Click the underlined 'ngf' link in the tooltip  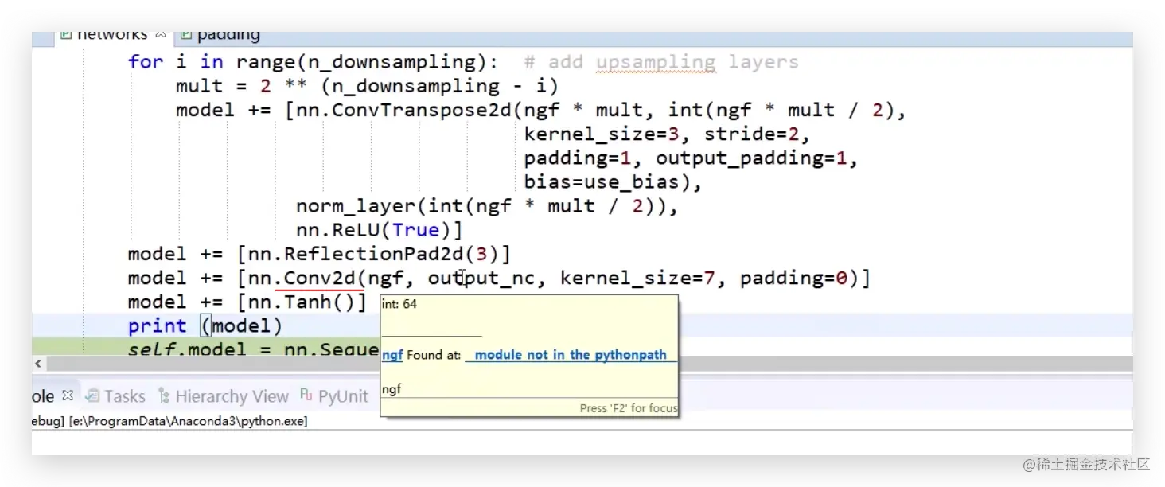392,355
